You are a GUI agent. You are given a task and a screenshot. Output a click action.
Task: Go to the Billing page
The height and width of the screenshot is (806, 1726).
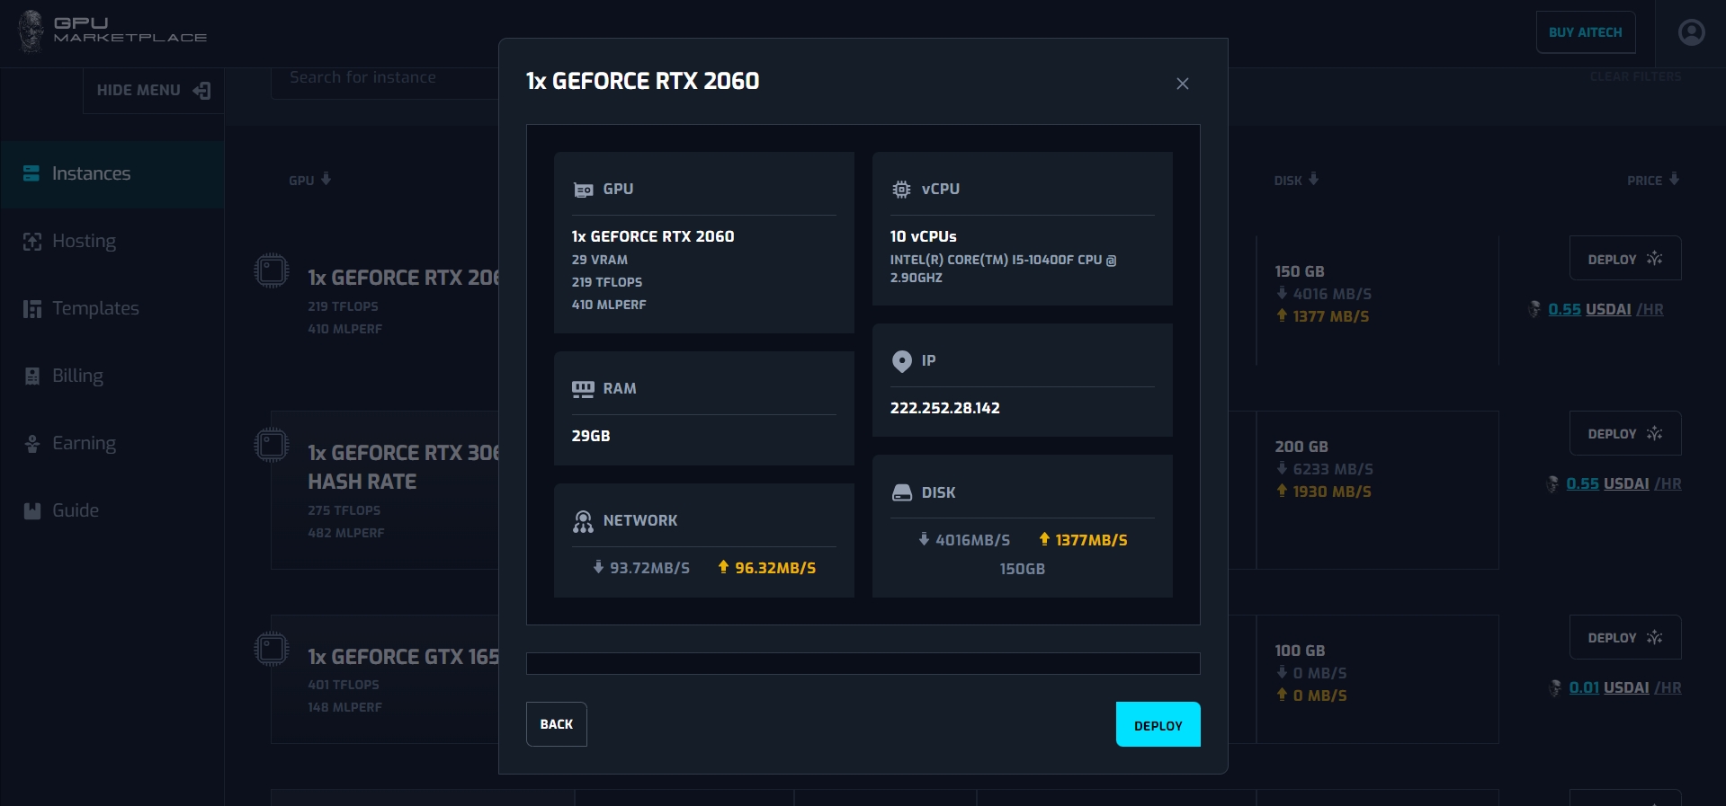(x=77, y=376)
